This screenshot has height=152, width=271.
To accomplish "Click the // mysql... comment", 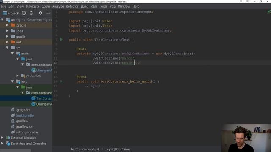I will tap(95, 86).
